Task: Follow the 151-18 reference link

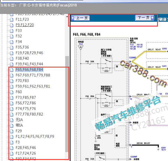Action: [140, 45]
